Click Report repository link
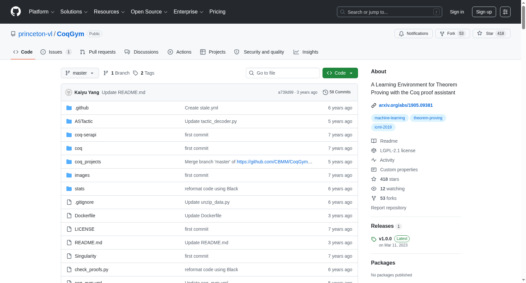This screenshot has height=283, width=526. point(389,208)
